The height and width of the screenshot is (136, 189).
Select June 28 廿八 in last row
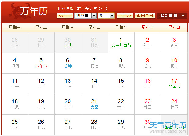coord(94,125)
